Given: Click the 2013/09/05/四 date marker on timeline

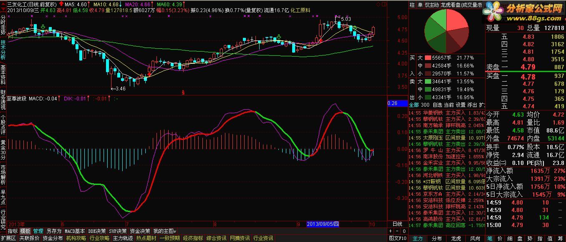Looking at the screenshot, I should (323, 224).
